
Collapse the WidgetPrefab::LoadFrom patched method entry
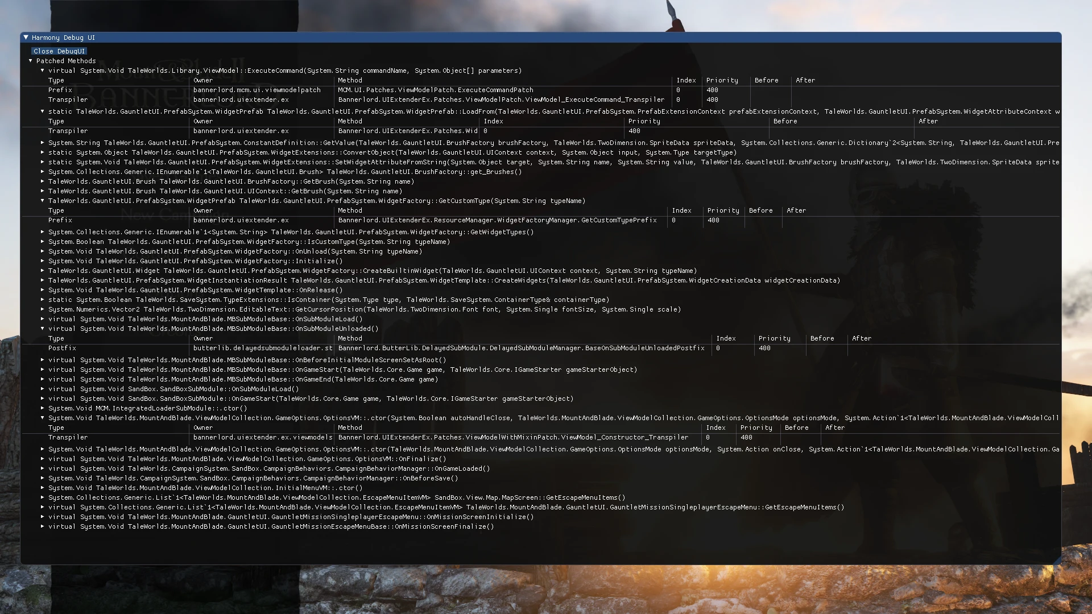43,111
